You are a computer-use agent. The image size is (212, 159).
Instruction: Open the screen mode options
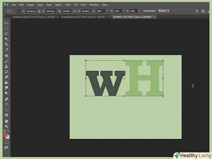pyautogui.click(x=6, y=148)
